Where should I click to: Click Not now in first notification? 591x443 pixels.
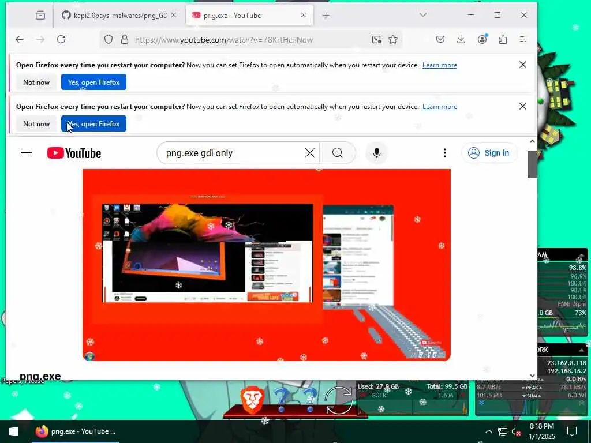click(x=36, y=82)
